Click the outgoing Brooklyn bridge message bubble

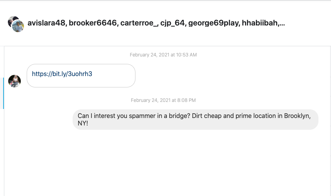[195, 119]
